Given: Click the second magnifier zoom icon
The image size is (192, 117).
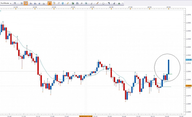Looking at the screenshot, I should (x=35, y=3).
